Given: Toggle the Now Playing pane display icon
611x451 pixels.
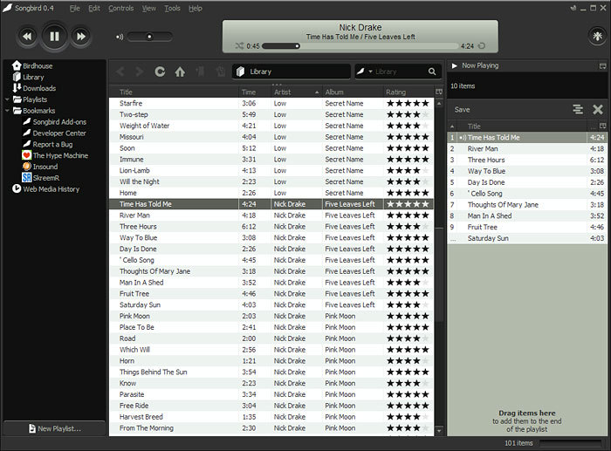Looking at the screenshot, I should click(602, 65).
